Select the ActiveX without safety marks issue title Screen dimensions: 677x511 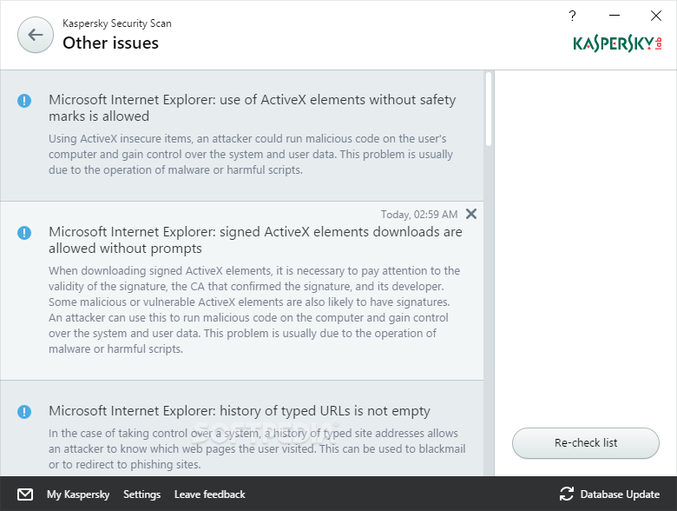pyautogui.click(x=253, y=108)
